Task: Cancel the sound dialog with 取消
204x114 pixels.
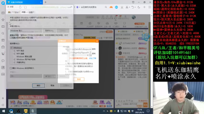Action: 53,86
